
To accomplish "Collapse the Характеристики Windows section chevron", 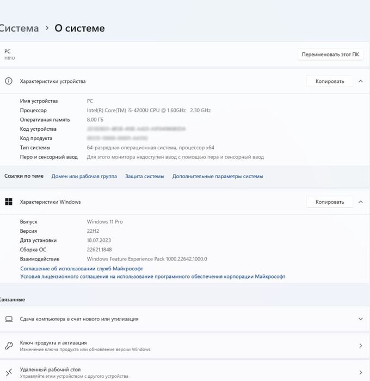I will pyautogui.click(x=360, y=202).
